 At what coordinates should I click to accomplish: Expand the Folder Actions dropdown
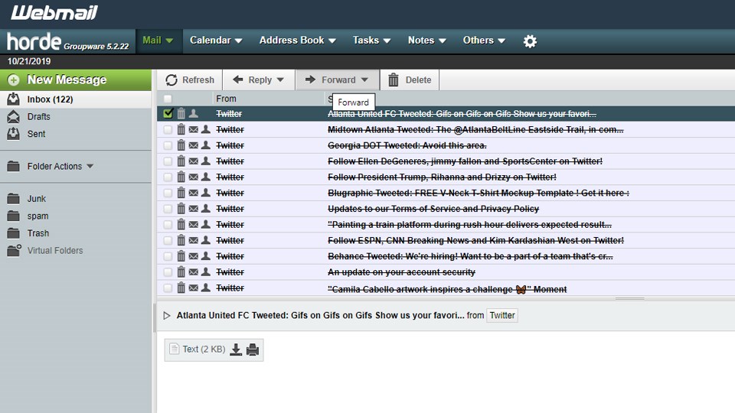click(90, 167)
